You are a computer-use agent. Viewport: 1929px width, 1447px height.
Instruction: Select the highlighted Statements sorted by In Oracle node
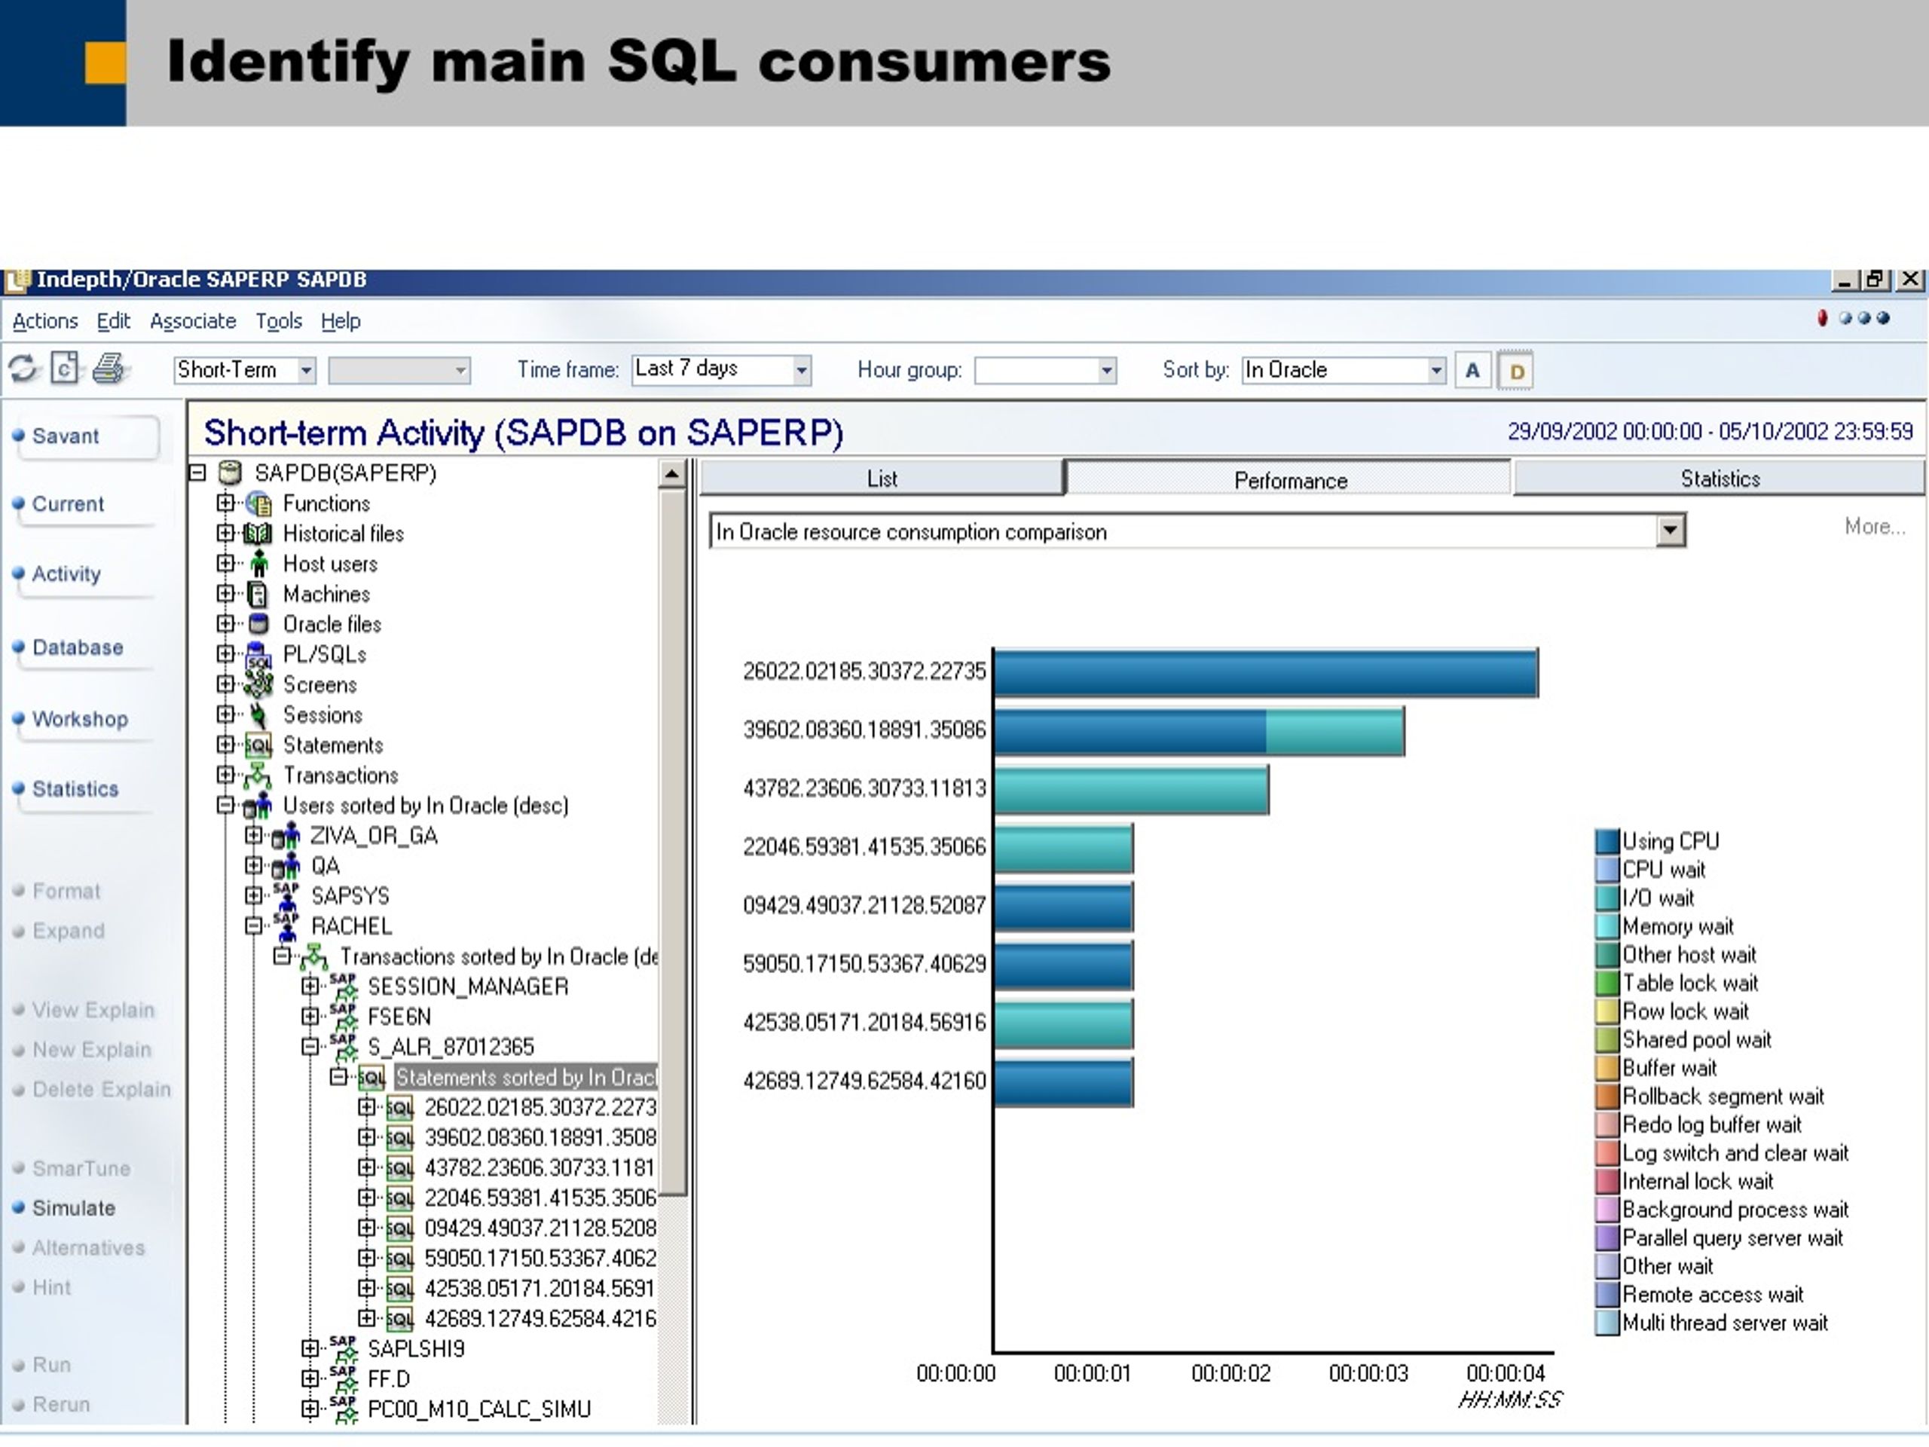click(526, 1077)
